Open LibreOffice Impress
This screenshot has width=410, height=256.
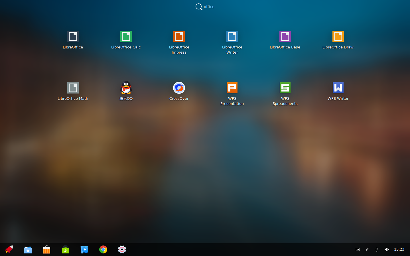tap(179, 36)
